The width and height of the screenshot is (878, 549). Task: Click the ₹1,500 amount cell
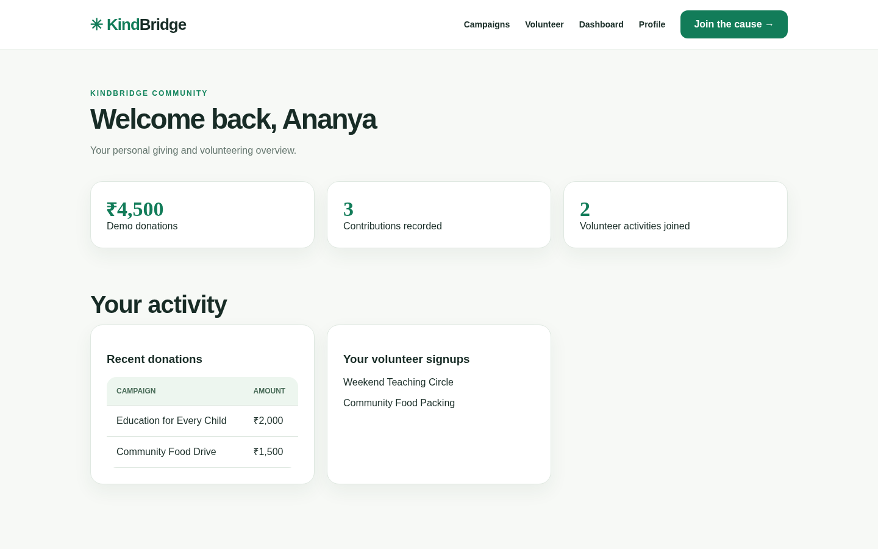268,452
